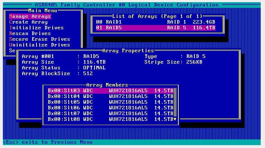Select member drive Bx00:Slt05
The height and width of the screenshot is (148, 265).
[x=111, y=102]
